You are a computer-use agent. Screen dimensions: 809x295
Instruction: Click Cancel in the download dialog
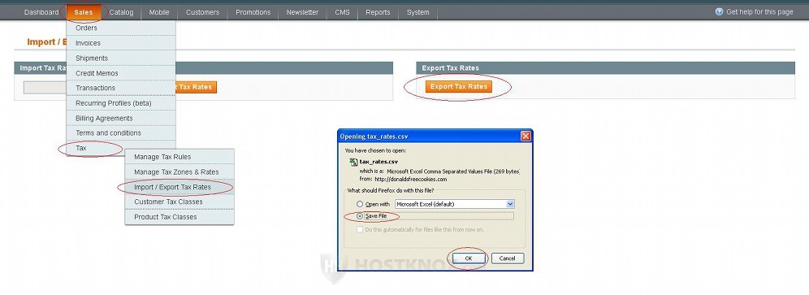coord(507,258)
